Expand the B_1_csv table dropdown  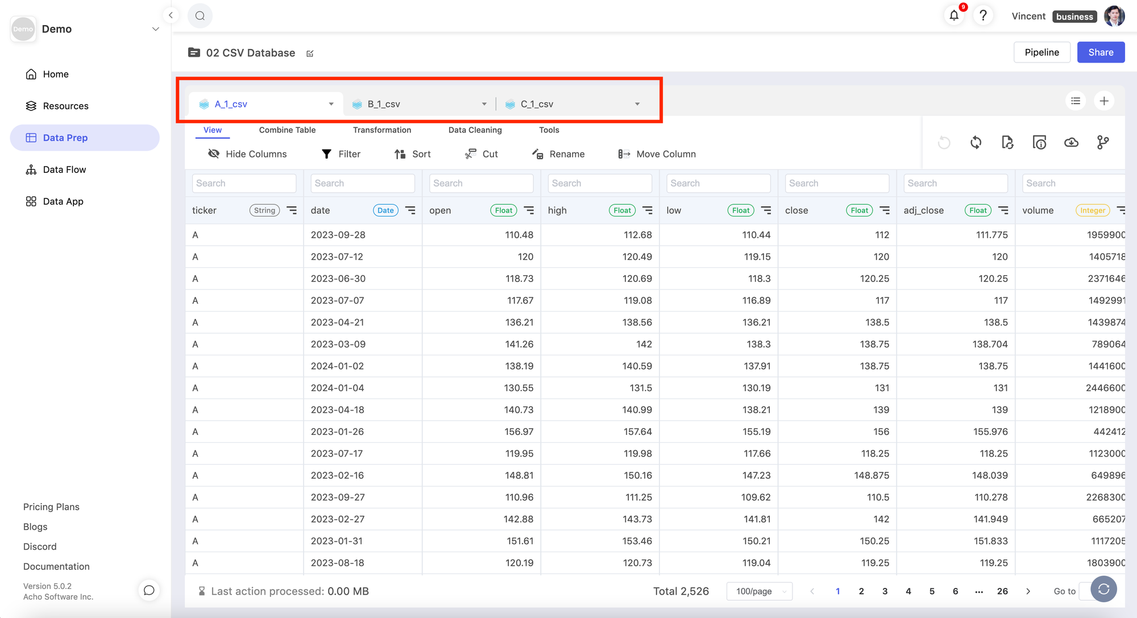[484, 104]
